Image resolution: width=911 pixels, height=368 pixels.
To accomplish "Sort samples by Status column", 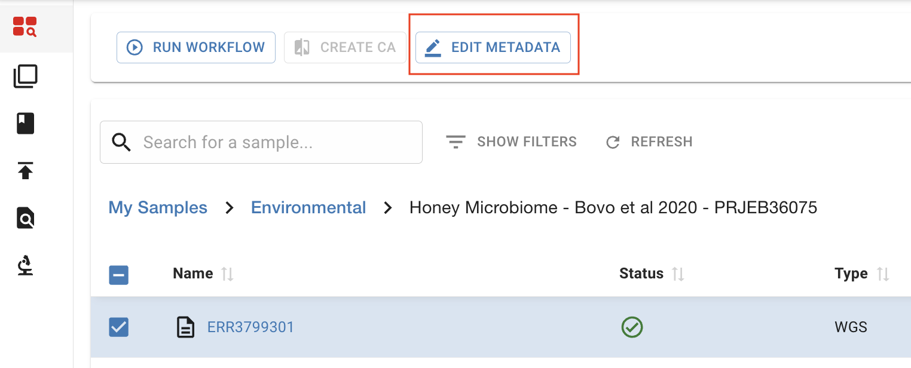I will tap(678, 274).
